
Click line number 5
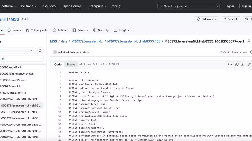click(61, 88)
